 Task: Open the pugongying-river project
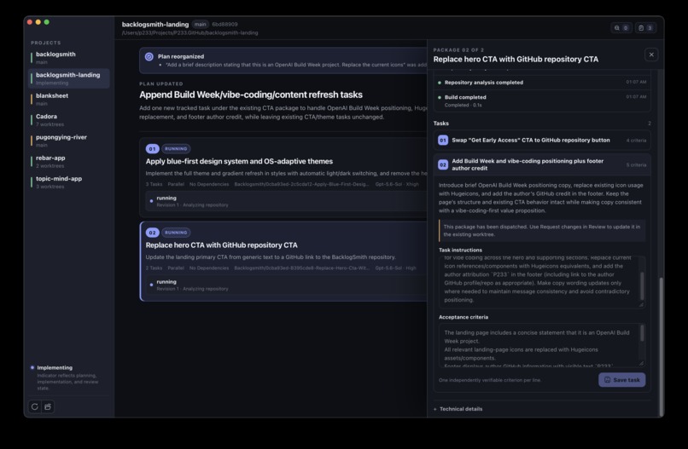pos(68,141)
